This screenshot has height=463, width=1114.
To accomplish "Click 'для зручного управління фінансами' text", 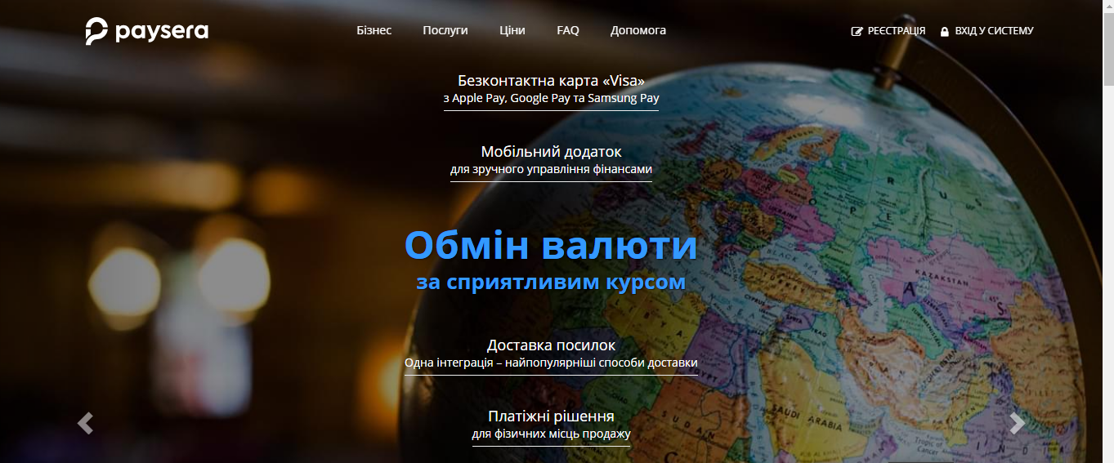I will [x=551, y=170].
